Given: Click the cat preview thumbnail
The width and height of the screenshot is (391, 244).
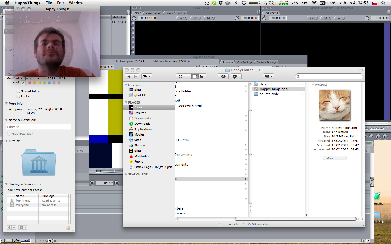Looking at the screenshot, I should (335, 105).
